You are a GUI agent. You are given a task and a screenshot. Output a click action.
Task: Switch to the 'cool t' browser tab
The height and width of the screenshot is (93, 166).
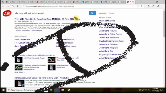[103, 2]
